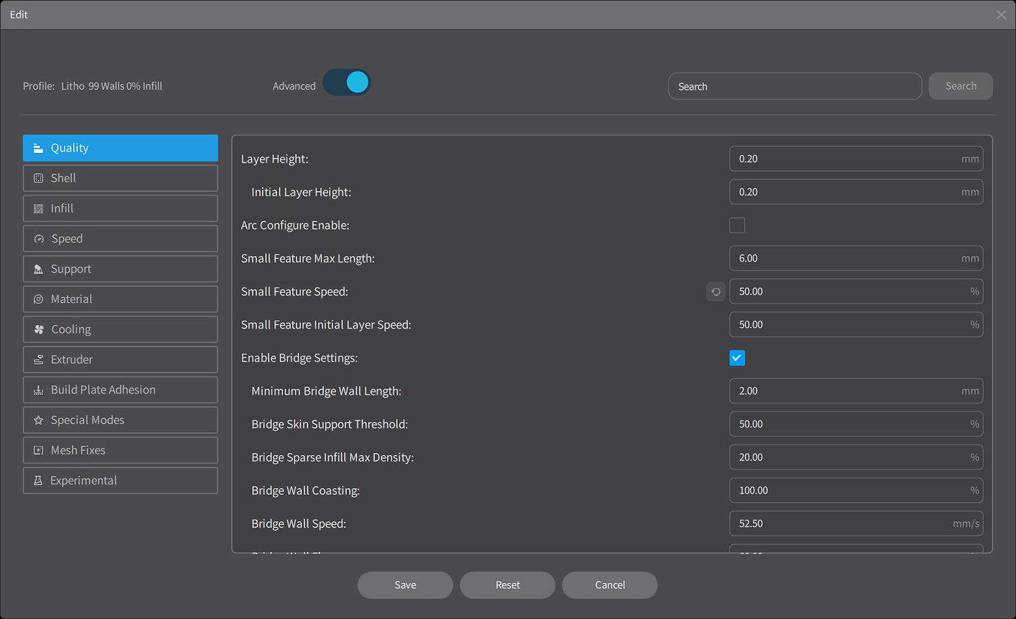This screenshot has height=619, width=1016.
Task: Toggle the Advanced settings switch
Action: point(346,82)
